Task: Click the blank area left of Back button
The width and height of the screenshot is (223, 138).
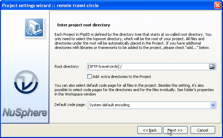Action: click(91, 130)
